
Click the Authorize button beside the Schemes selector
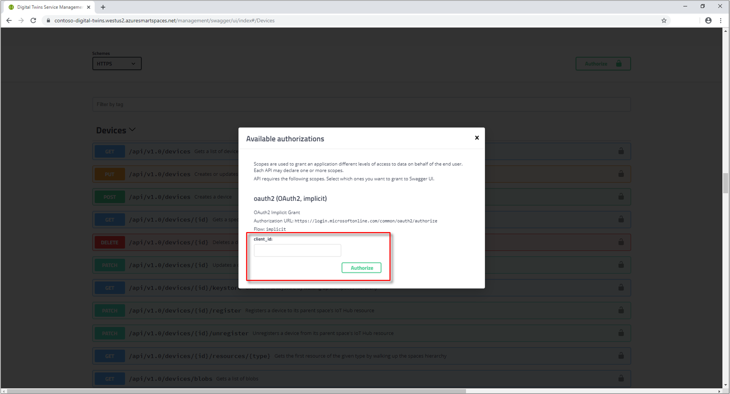pos(603,64)
